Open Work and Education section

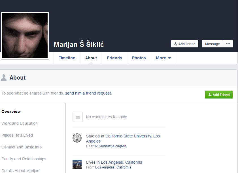coord(20,123)
